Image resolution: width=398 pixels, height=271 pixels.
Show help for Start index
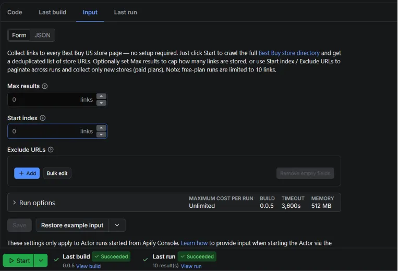point(43,118)
